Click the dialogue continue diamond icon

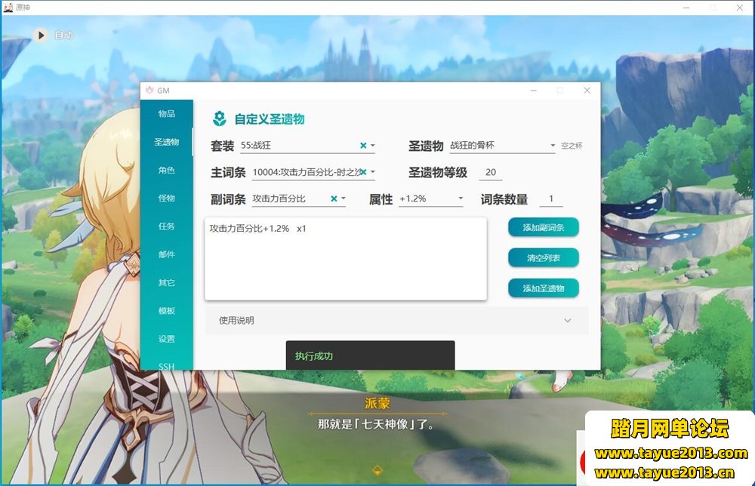(x=377, y=470)
